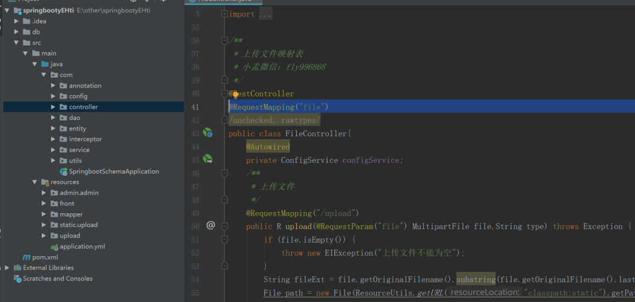
Task: Expand the folded import block at line 3
Action: [x=225, y=14]
